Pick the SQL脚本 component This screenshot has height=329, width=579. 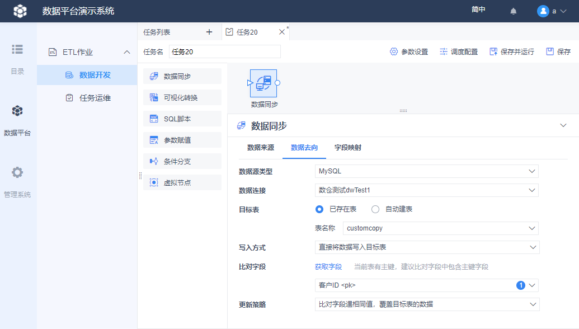coord(182,119)
